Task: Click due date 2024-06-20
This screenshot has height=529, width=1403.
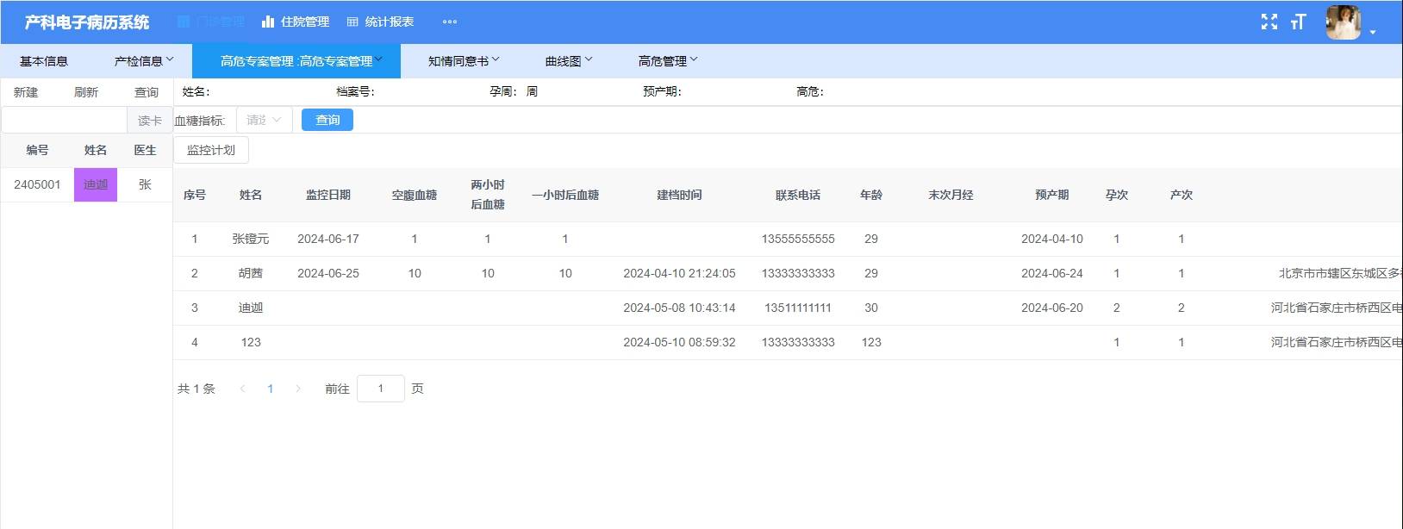Action: click(x=1052, y=308)
